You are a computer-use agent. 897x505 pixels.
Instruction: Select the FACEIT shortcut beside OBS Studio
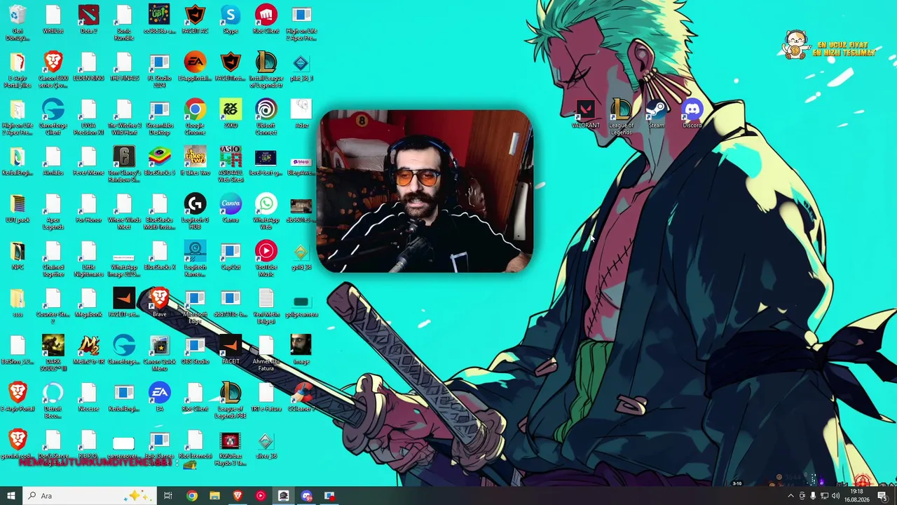231,350
